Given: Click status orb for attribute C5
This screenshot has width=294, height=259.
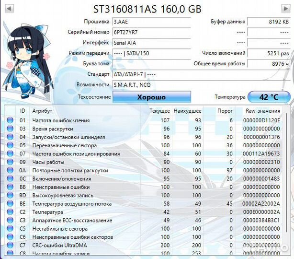Looking at the screenshot, I should 10,228.
